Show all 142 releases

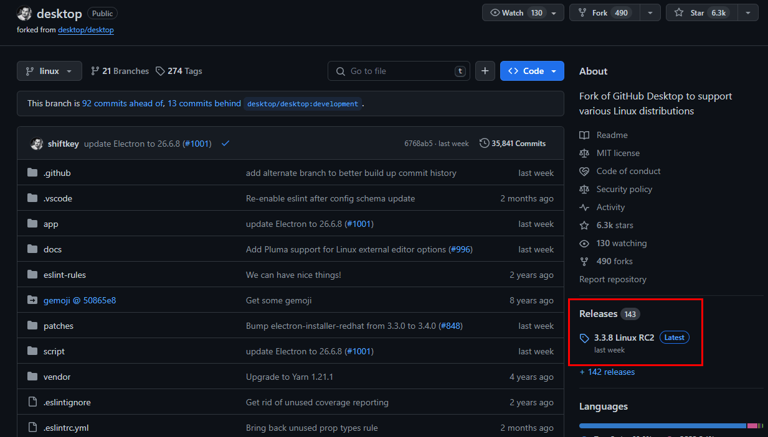[607, 372]
